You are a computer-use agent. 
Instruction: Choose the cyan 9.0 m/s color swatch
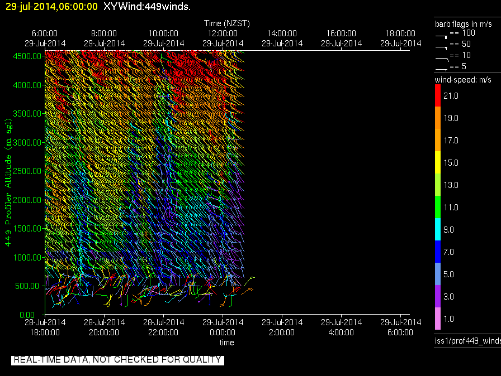click(x=438, y=229)
